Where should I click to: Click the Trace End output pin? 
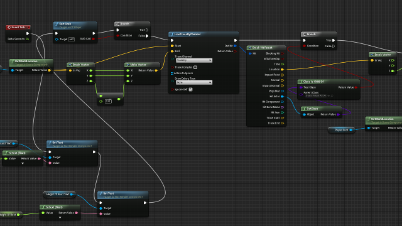[282, 123]
